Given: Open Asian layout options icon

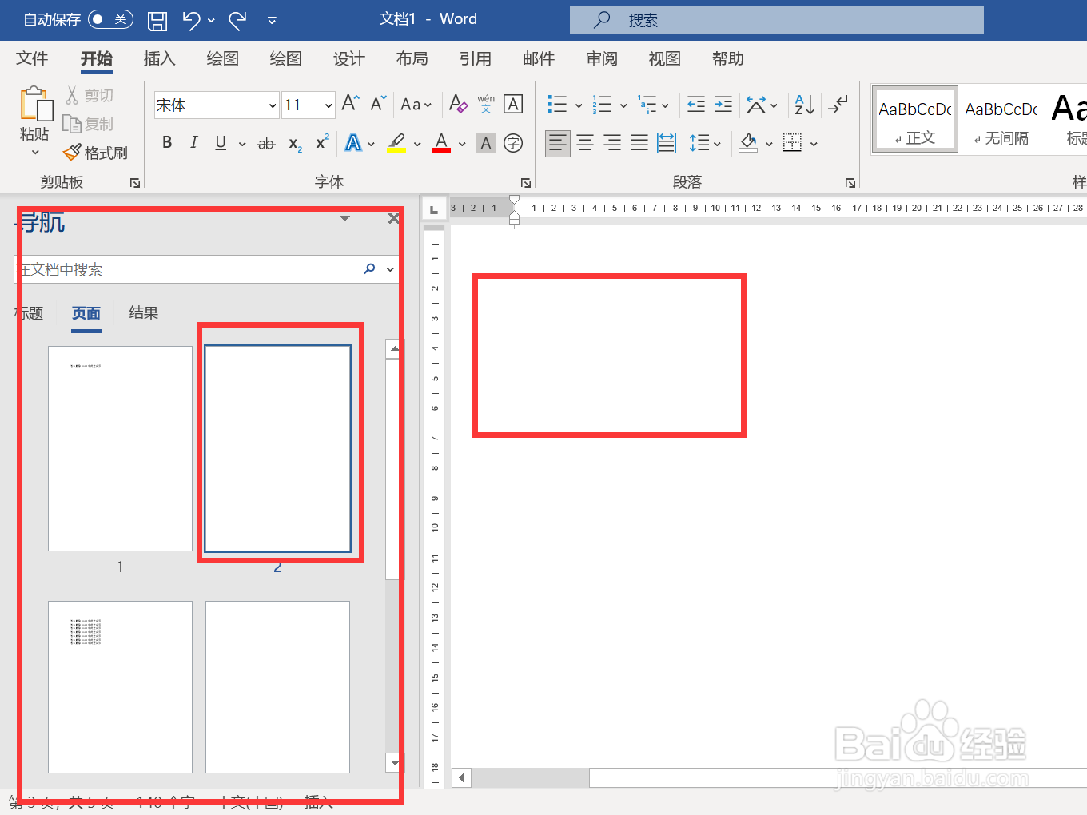Looking at the screenshot, I should (756, 104).
